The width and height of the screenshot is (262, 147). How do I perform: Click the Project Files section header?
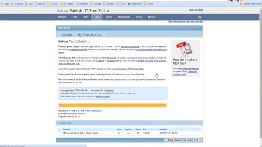coord(129,123)
